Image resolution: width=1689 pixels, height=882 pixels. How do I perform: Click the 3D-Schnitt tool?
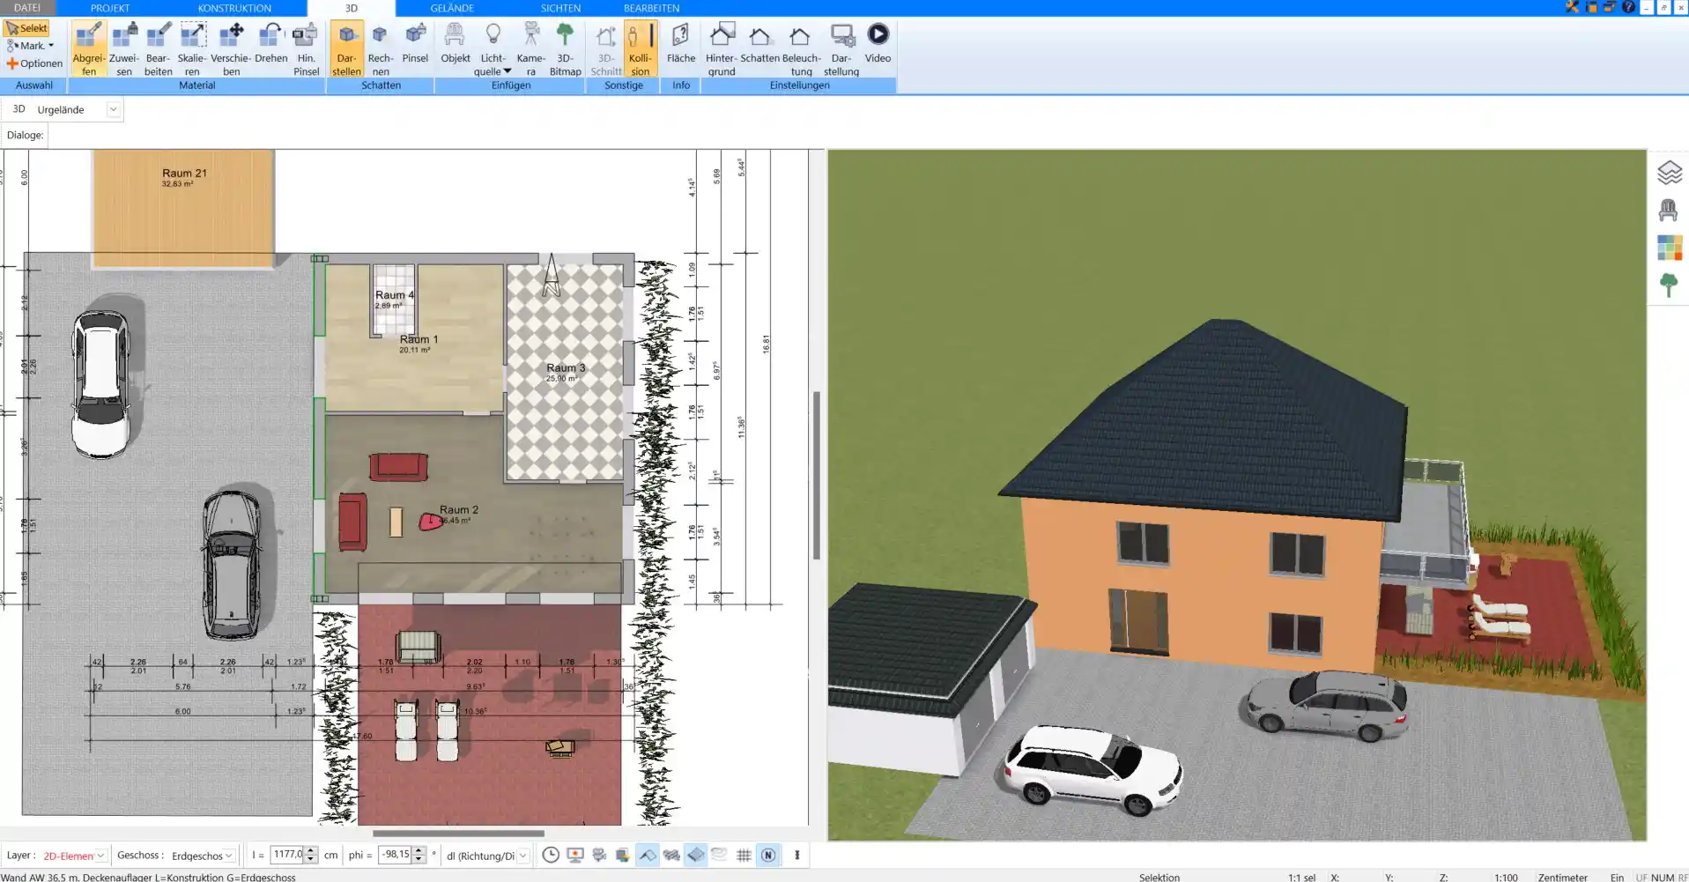click(x=605, y=48)
